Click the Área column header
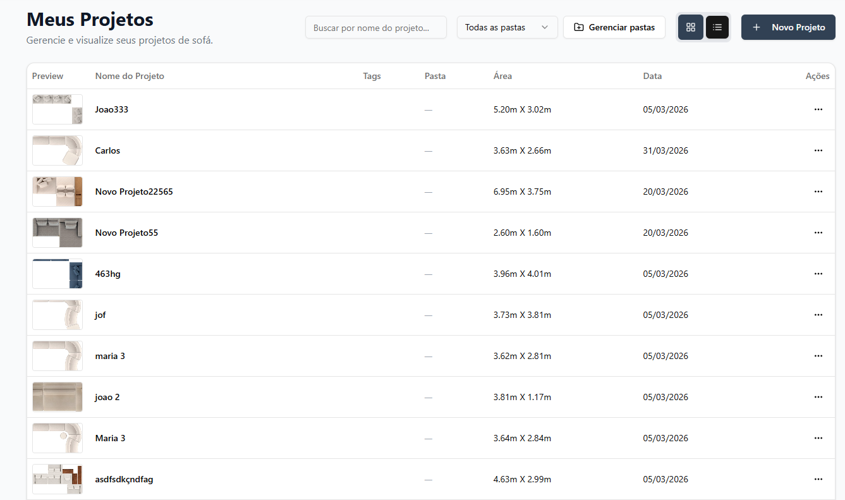Viewport: 845px width, 500px height. 503,76
